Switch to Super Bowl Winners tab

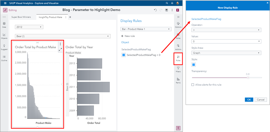coord(21,17)
